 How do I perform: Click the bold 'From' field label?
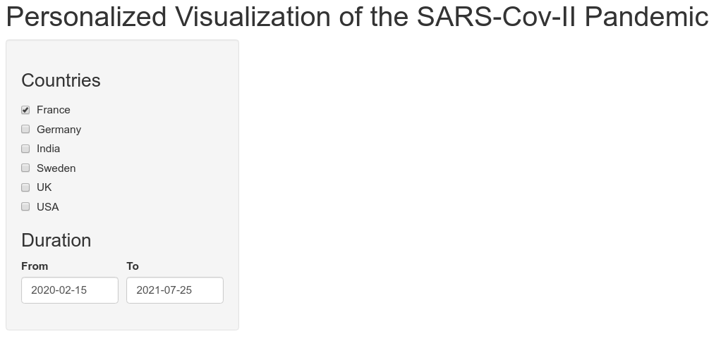(x=35, y=266)
